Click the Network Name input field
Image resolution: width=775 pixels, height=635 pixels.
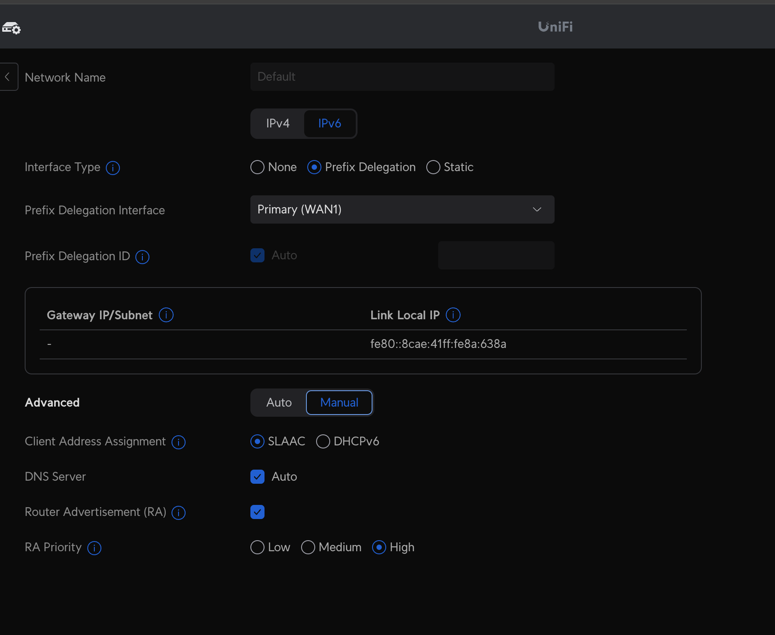(x=402, y=77)
